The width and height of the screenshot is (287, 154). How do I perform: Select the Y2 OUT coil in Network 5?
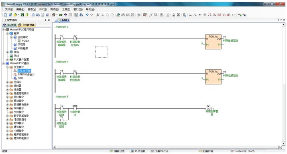(210, 109)
